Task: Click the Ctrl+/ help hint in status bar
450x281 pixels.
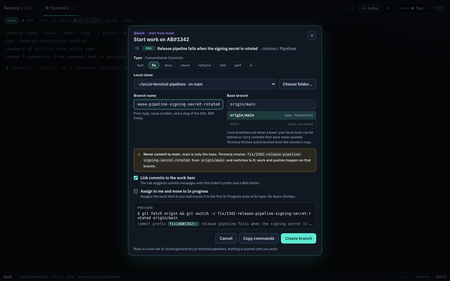Action: pos(63,277)
